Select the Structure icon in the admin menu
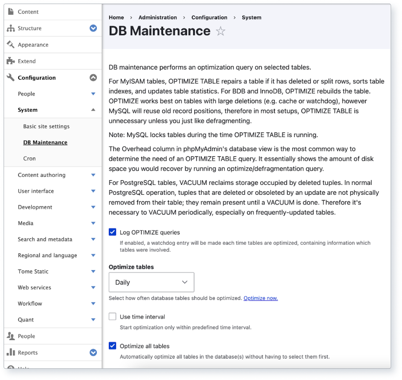 click(10, 28)
